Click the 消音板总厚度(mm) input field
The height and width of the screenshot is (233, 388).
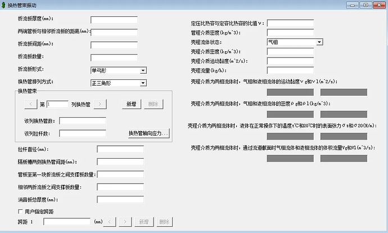click(x=120, y=200)
